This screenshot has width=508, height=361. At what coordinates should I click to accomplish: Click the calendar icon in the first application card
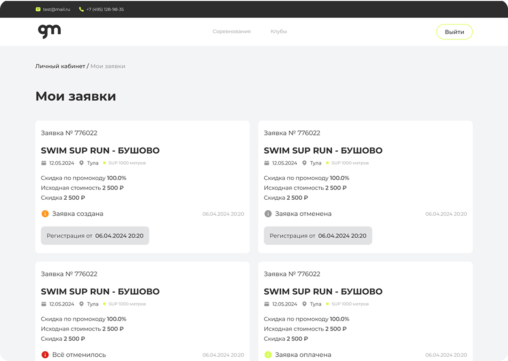(x=44, y=163)
